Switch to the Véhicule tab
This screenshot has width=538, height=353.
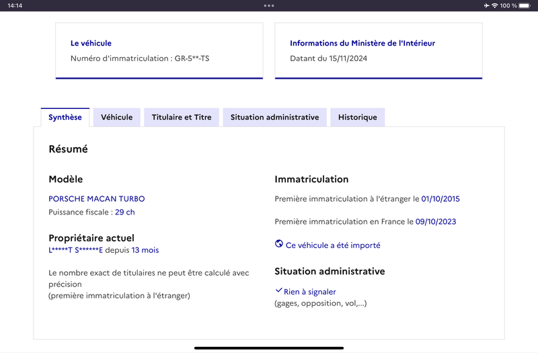[x=116, y=117]
